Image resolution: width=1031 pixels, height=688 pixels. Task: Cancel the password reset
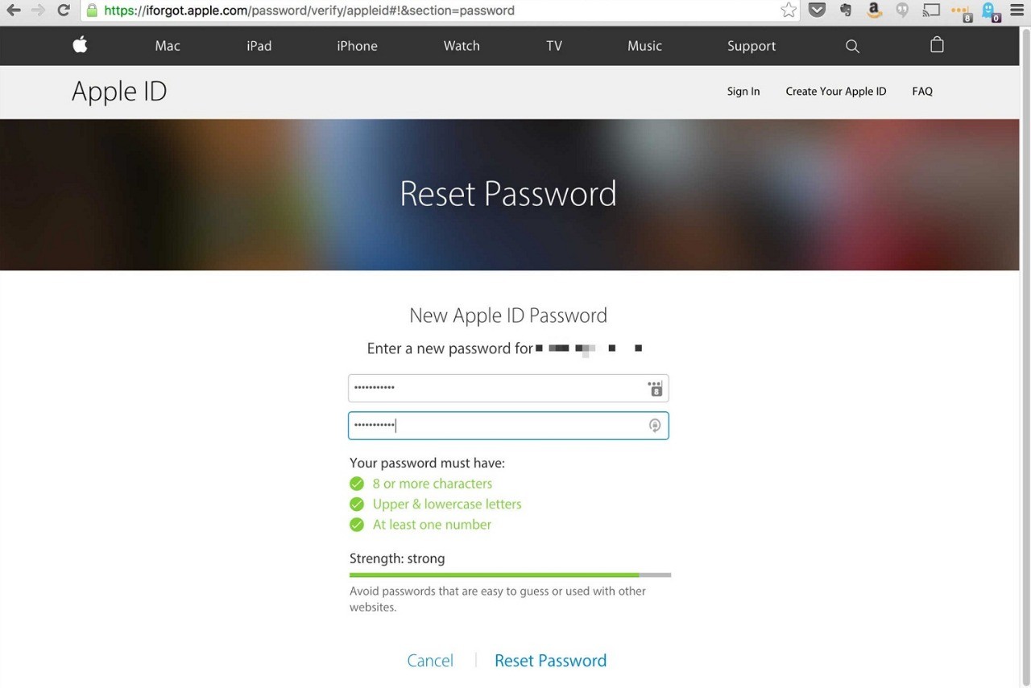[x=430, y=661]
